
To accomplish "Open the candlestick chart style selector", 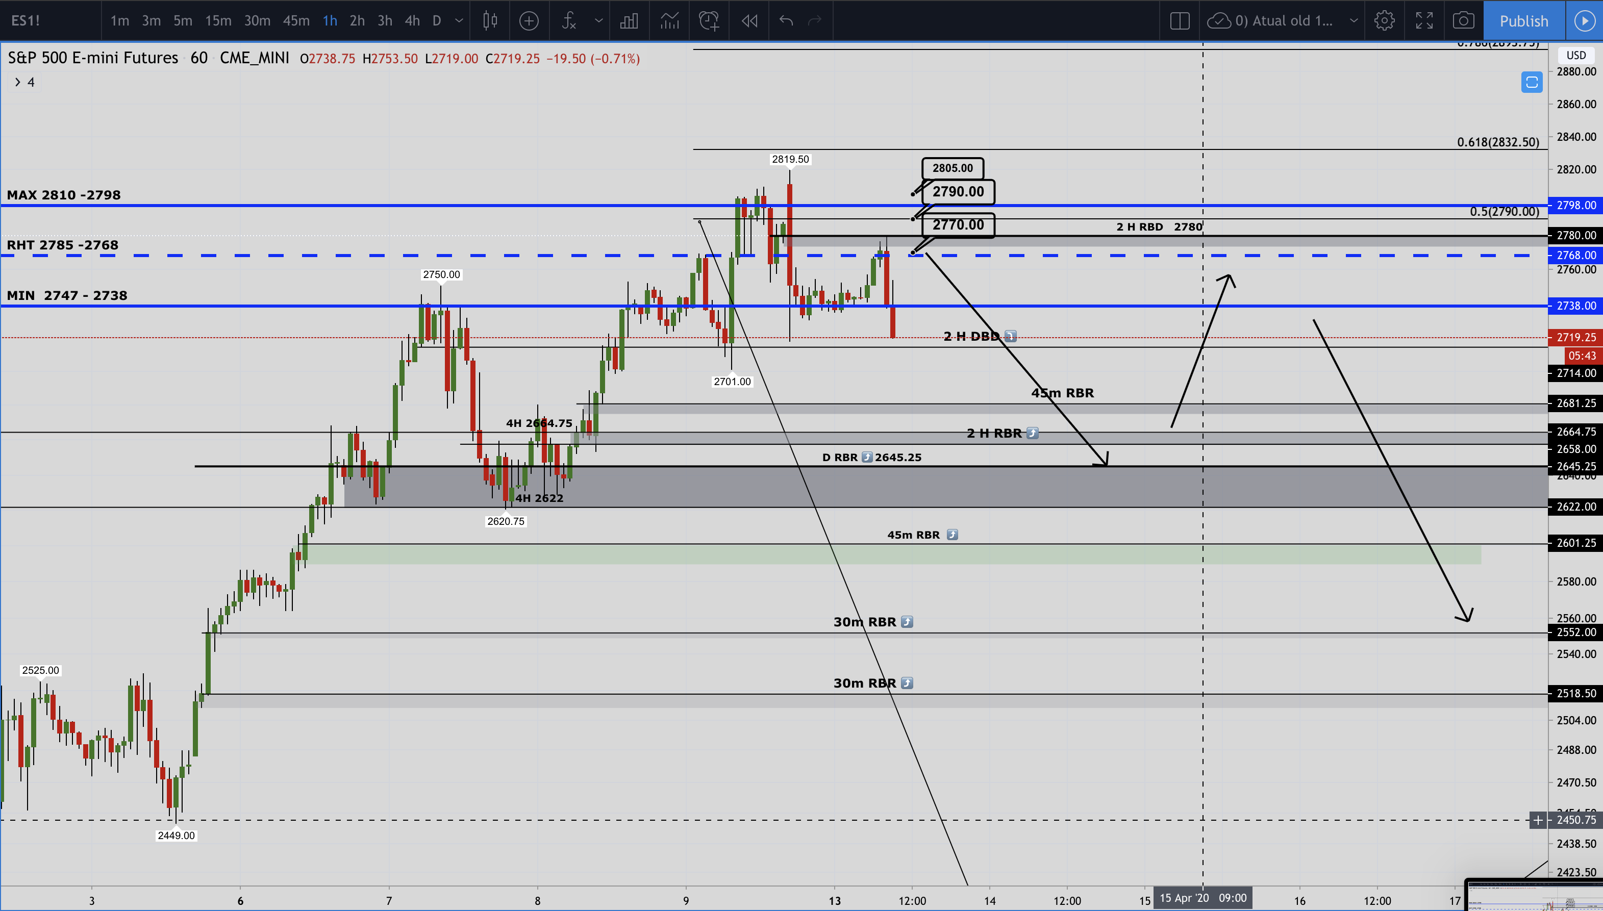I will pyautogui.click(x=490, y=20).
